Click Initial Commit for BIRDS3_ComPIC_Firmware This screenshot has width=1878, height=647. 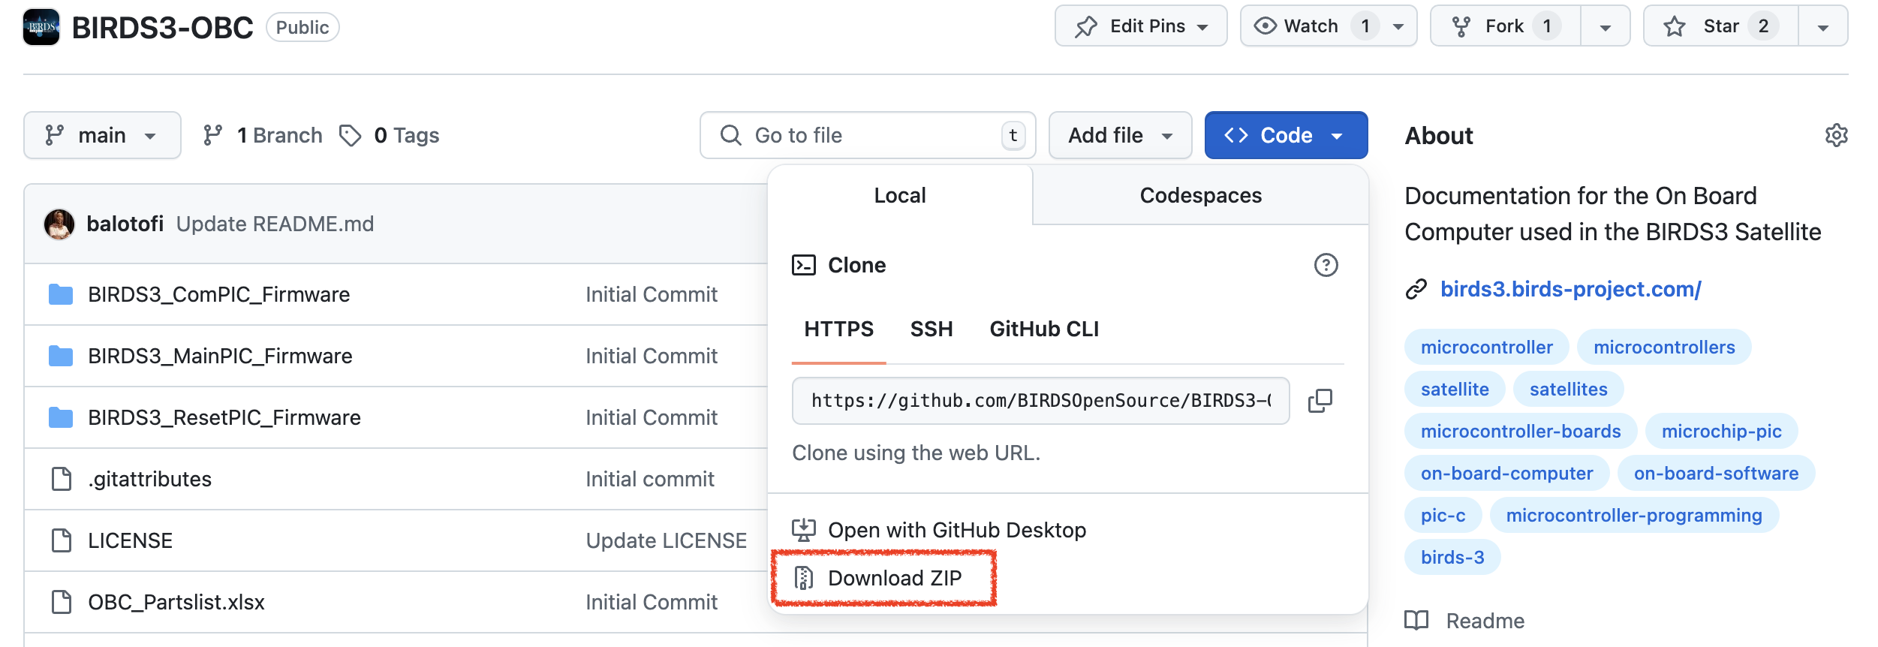(x=652, y=294)
